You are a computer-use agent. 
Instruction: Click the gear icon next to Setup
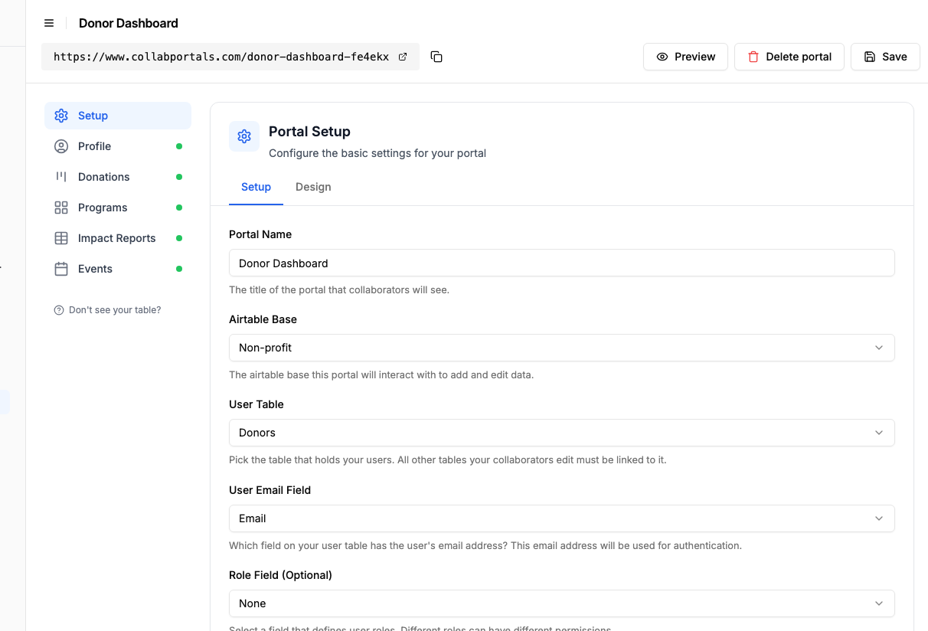(x=61, y=116)
